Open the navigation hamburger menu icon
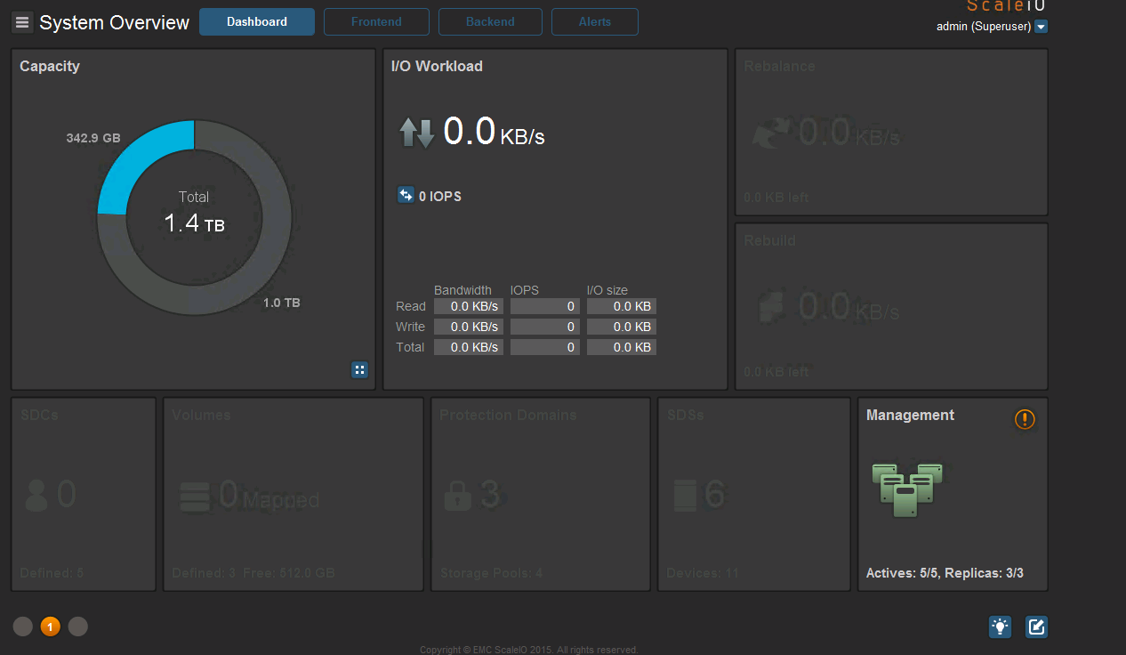Screen dimensions: 1126x655 pos(21,21)
